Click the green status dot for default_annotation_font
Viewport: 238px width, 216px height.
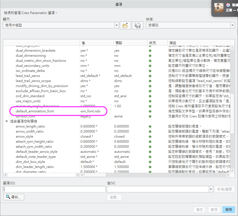point(150,111)
